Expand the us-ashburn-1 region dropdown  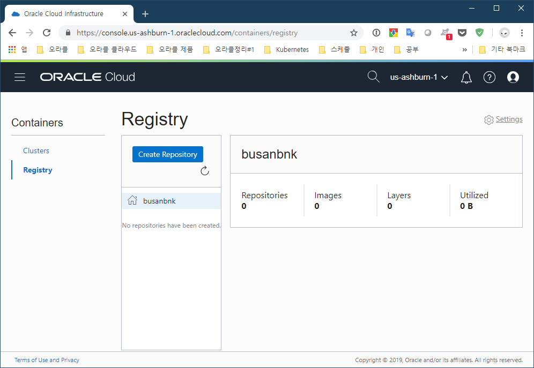pyautogui.click(x=419, y=77)
